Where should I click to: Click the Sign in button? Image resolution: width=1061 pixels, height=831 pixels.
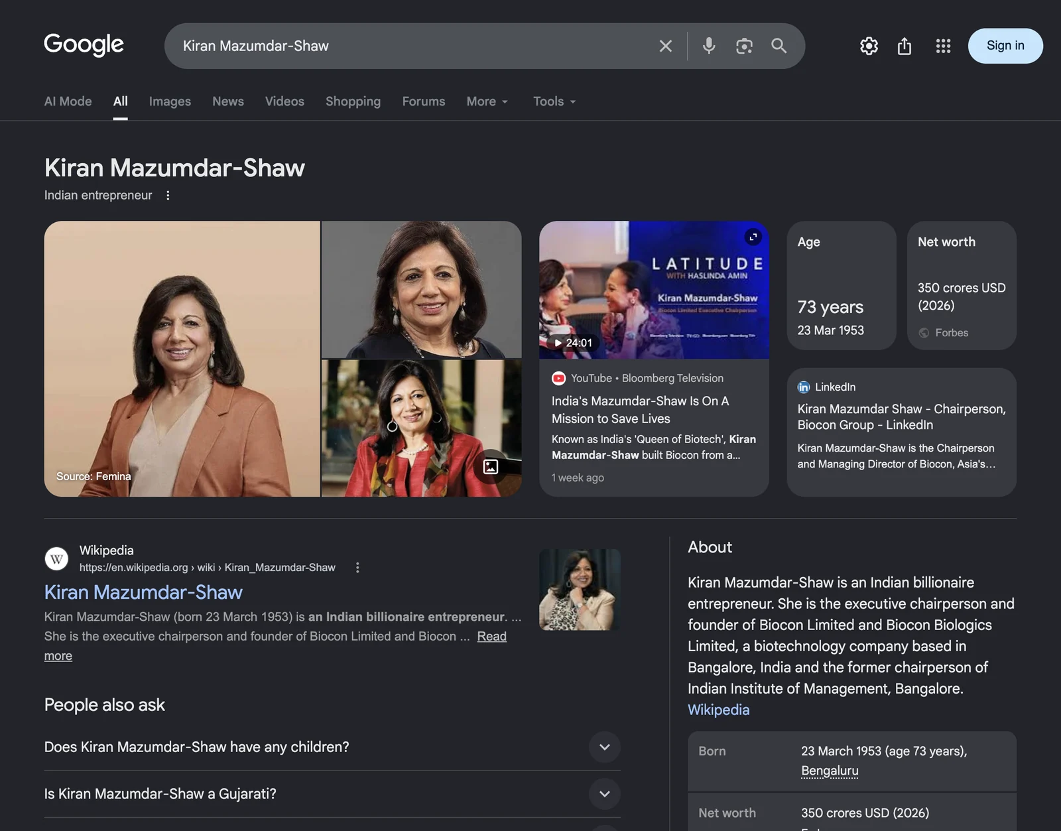point(1005,46)
